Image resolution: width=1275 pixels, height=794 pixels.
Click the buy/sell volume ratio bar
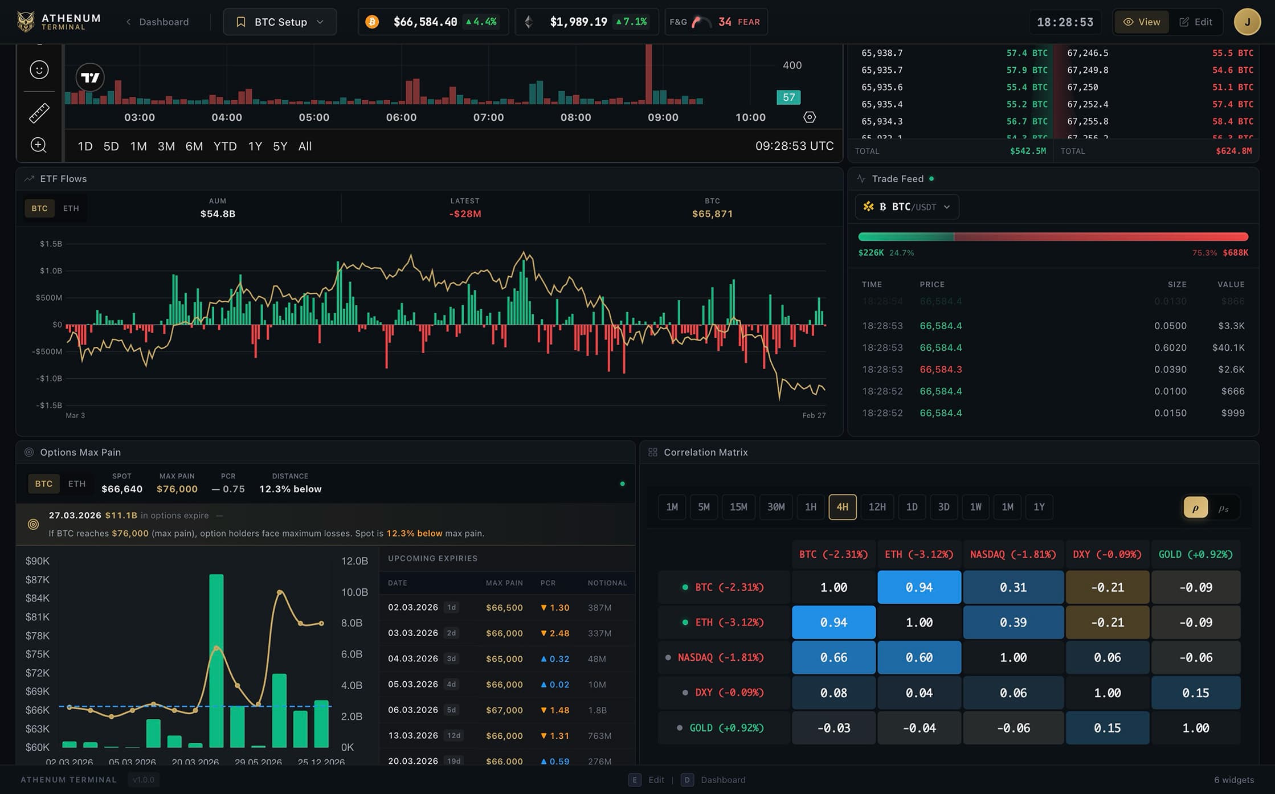point(1053,237)
